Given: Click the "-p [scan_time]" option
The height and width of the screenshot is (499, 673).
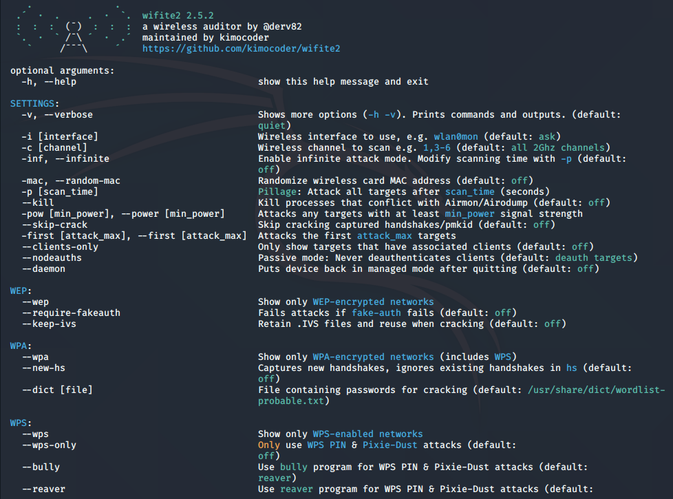Looking at the screenshot, I should (60, 192).
